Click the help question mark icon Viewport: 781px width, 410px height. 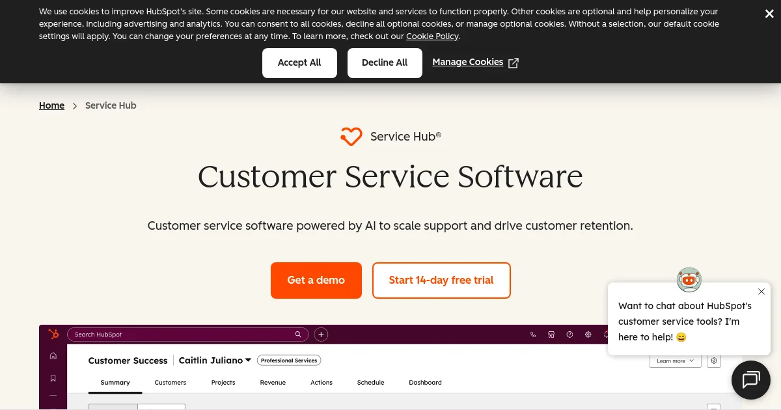coord(569,335)
